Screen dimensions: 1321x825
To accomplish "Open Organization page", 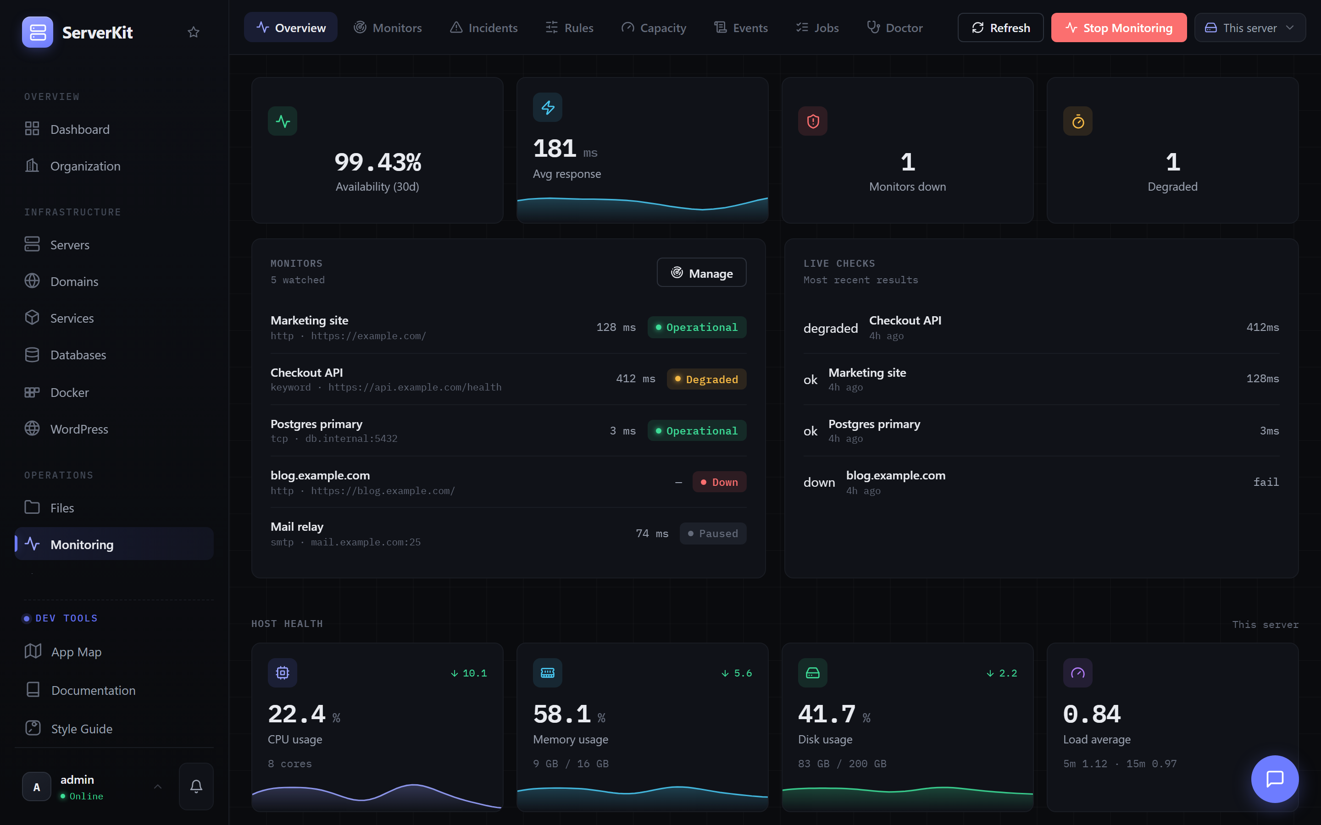I will (x=114, y=166).
